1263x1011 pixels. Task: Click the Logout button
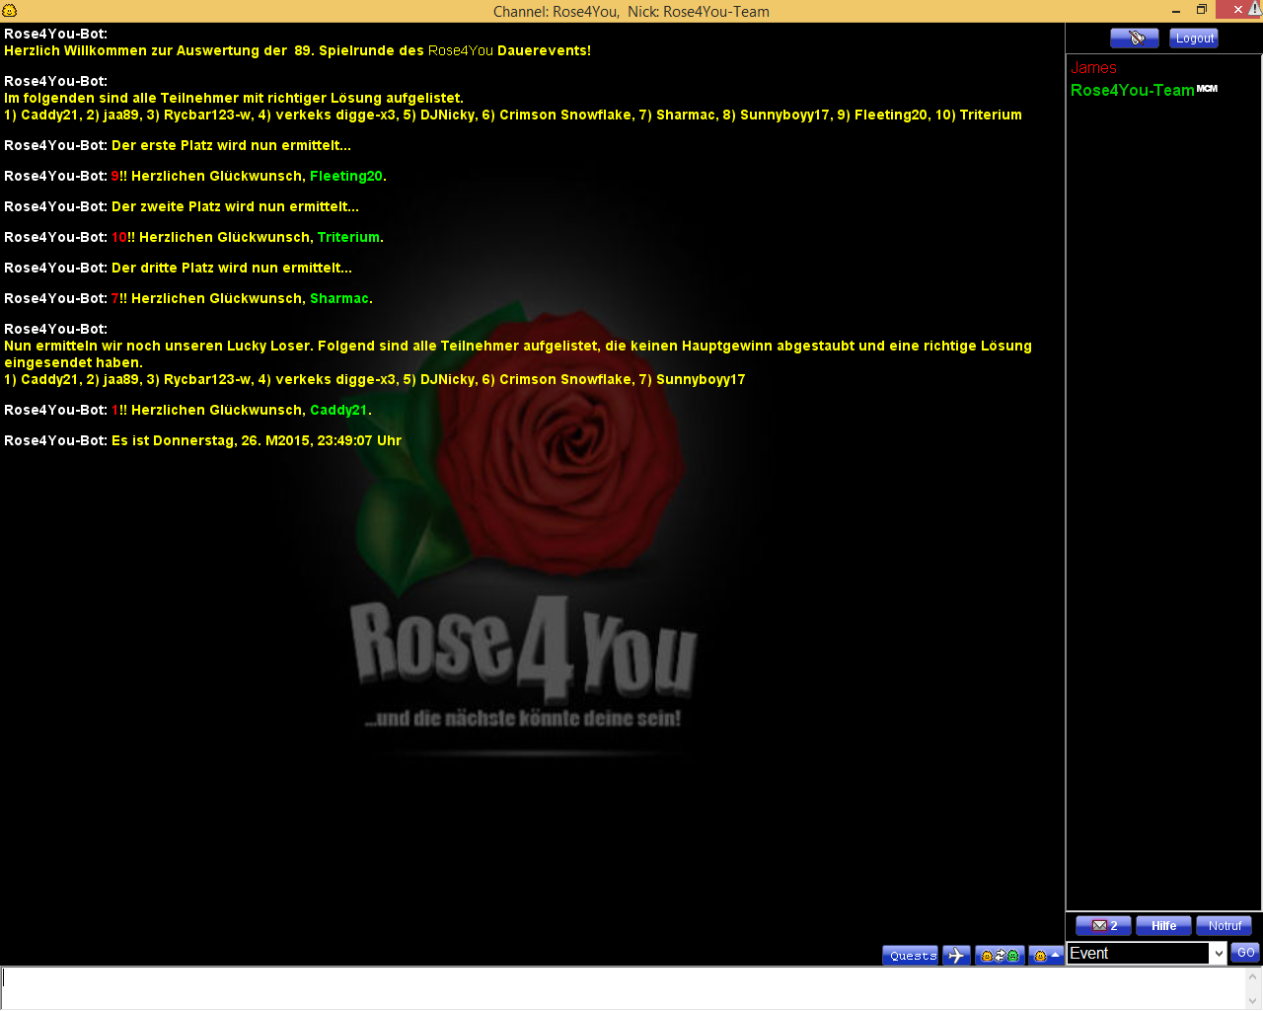coord(1194,39)
